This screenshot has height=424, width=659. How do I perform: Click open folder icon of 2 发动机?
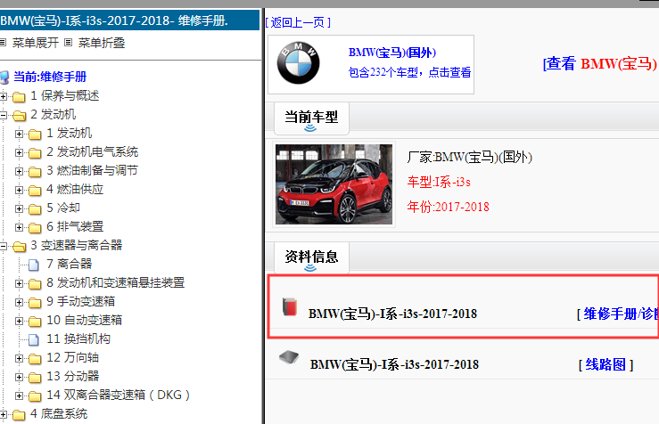click(19, 116)
